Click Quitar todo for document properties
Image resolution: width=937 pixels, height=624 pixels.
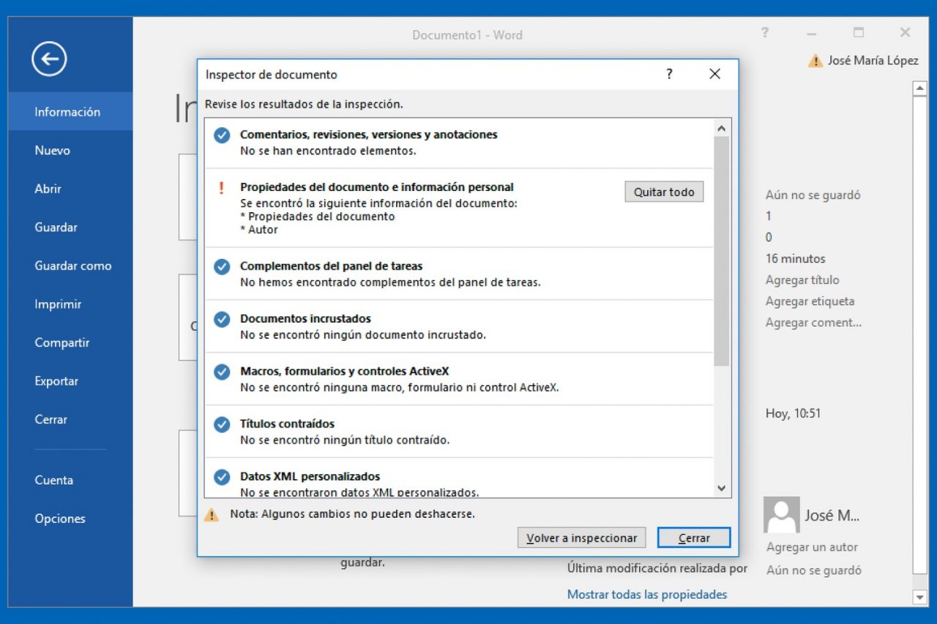pos(664,192)
